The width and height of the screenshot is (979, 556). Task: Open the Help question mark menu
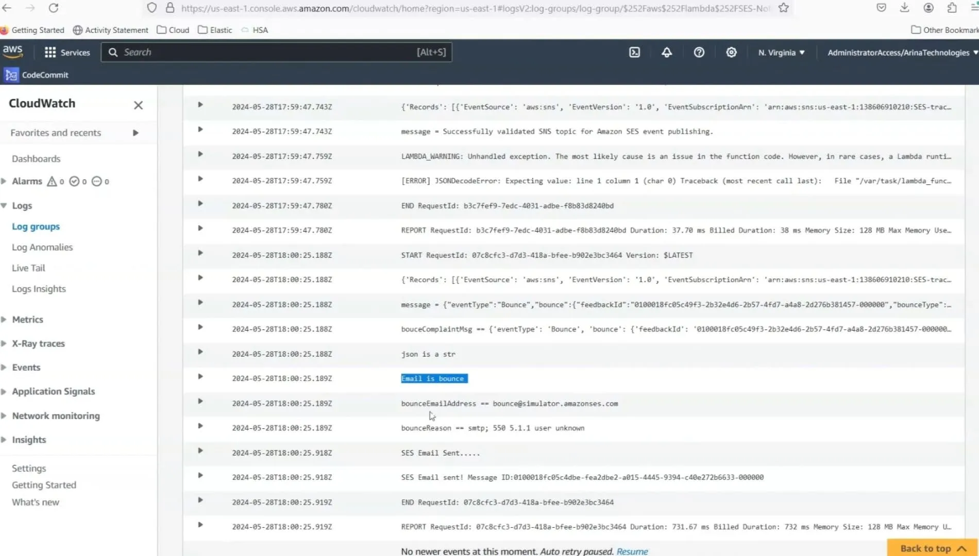[x=699, y=52]
